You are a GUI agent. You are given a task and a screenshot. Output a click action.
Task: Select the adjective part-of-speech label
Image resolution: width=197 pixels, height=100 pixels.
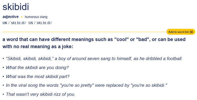click(11, 17)
